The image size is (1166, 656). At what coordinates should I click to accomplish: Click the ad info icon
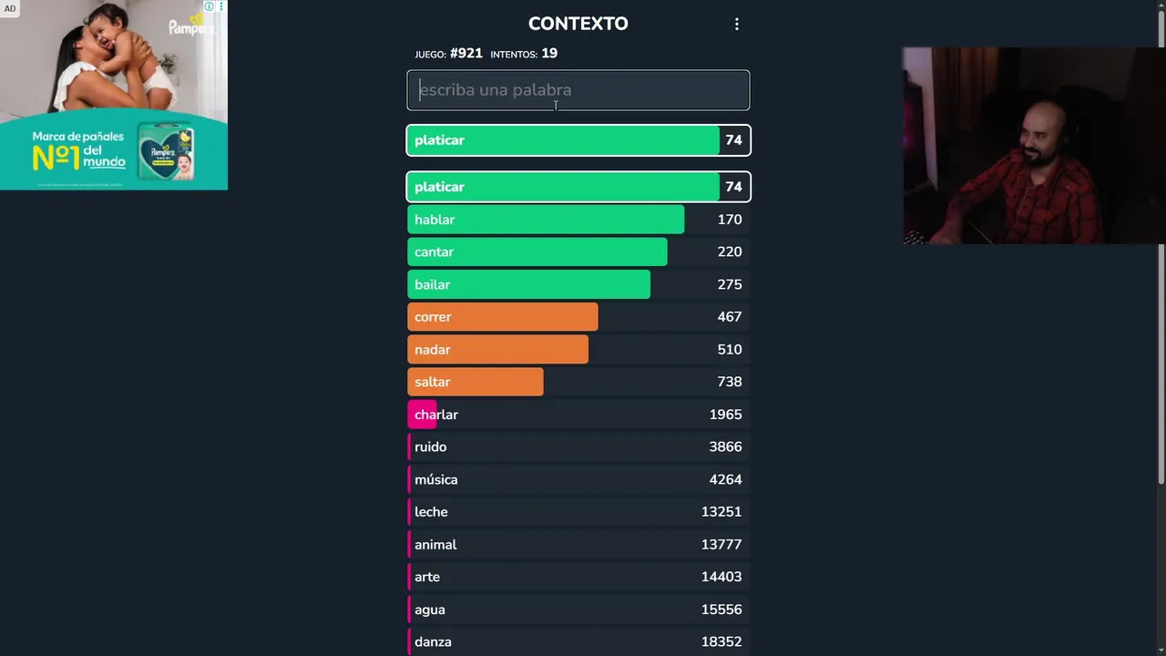pos(209,6)
